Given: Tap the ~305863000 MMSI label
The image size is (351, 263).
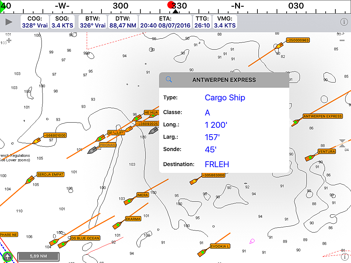Looking at the screenshot, I should click(x=213, y=175).
